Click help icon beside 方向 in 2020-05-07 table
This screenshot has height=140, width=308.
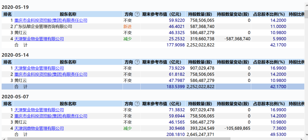pyautogui.click(x=137, y=104)
